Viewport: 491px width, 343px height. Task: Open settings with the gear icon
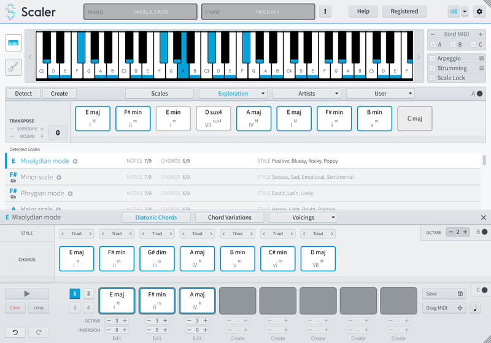click(479, 12)
